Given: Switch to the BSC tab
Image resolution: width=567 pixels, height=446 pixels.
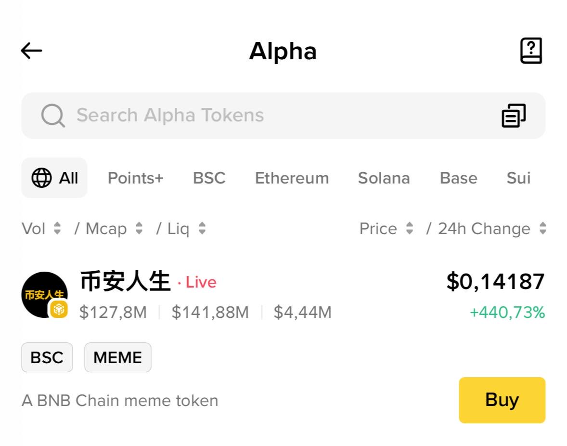Looking at the screenshot, I should 209,178.
